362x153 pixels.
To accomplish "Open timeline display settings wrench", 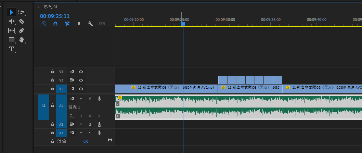I will [90, 24].
